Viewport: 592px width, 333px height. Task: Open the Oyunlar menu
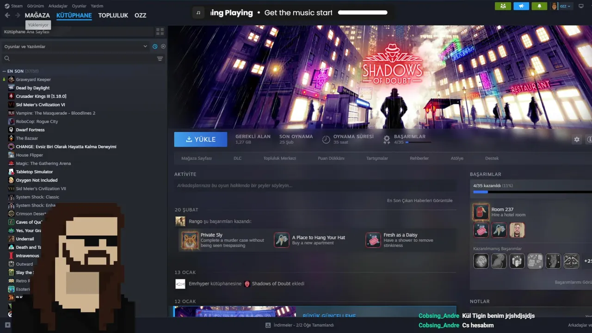pos(79,6)
